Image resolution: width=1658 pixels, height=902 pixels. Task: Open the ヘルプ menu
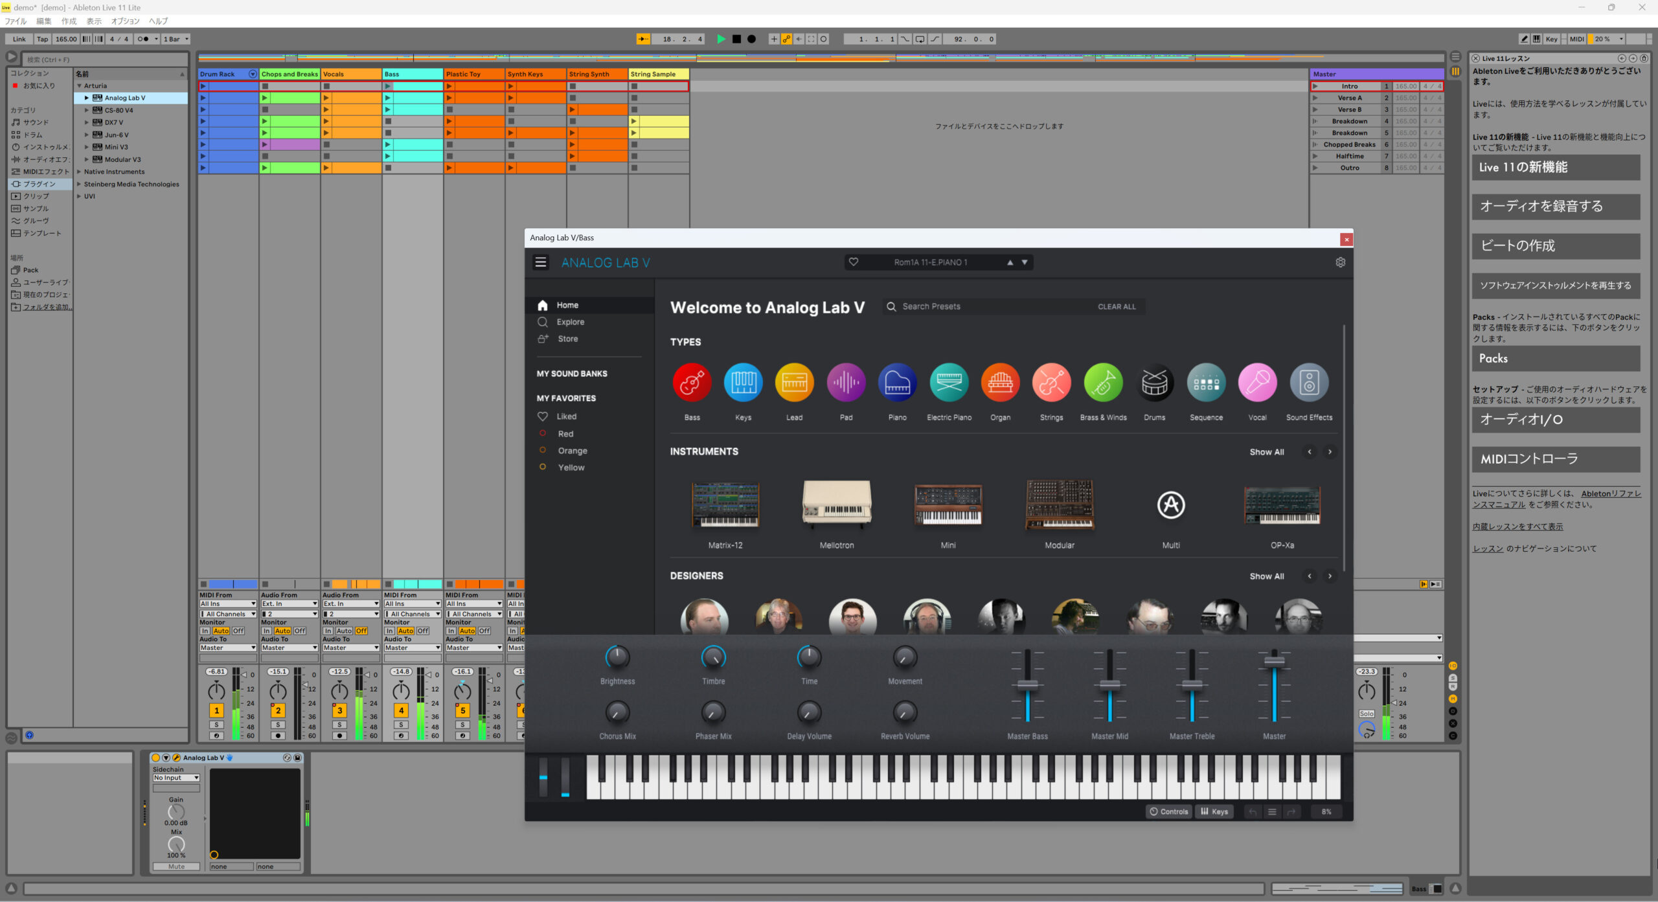click(x=158, y=21)
